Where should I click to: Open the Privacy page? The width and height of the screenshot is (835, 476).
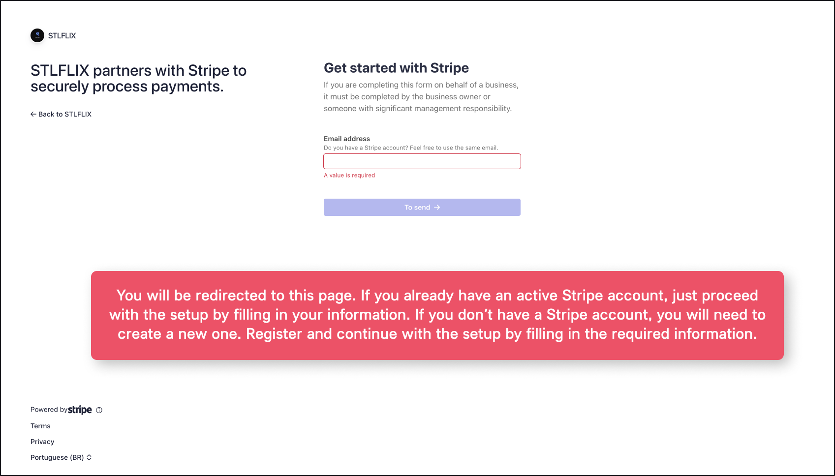[42, 441]
